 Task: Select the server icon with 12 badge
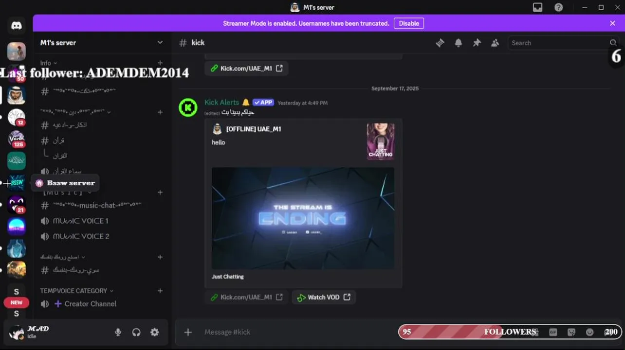click(x=17, y=117)
